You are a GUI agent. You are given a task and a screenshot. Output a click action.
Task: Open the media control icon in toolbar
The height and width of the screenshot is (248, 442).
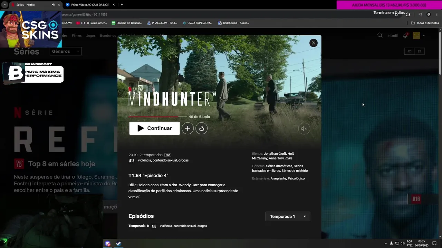point(420,14)
